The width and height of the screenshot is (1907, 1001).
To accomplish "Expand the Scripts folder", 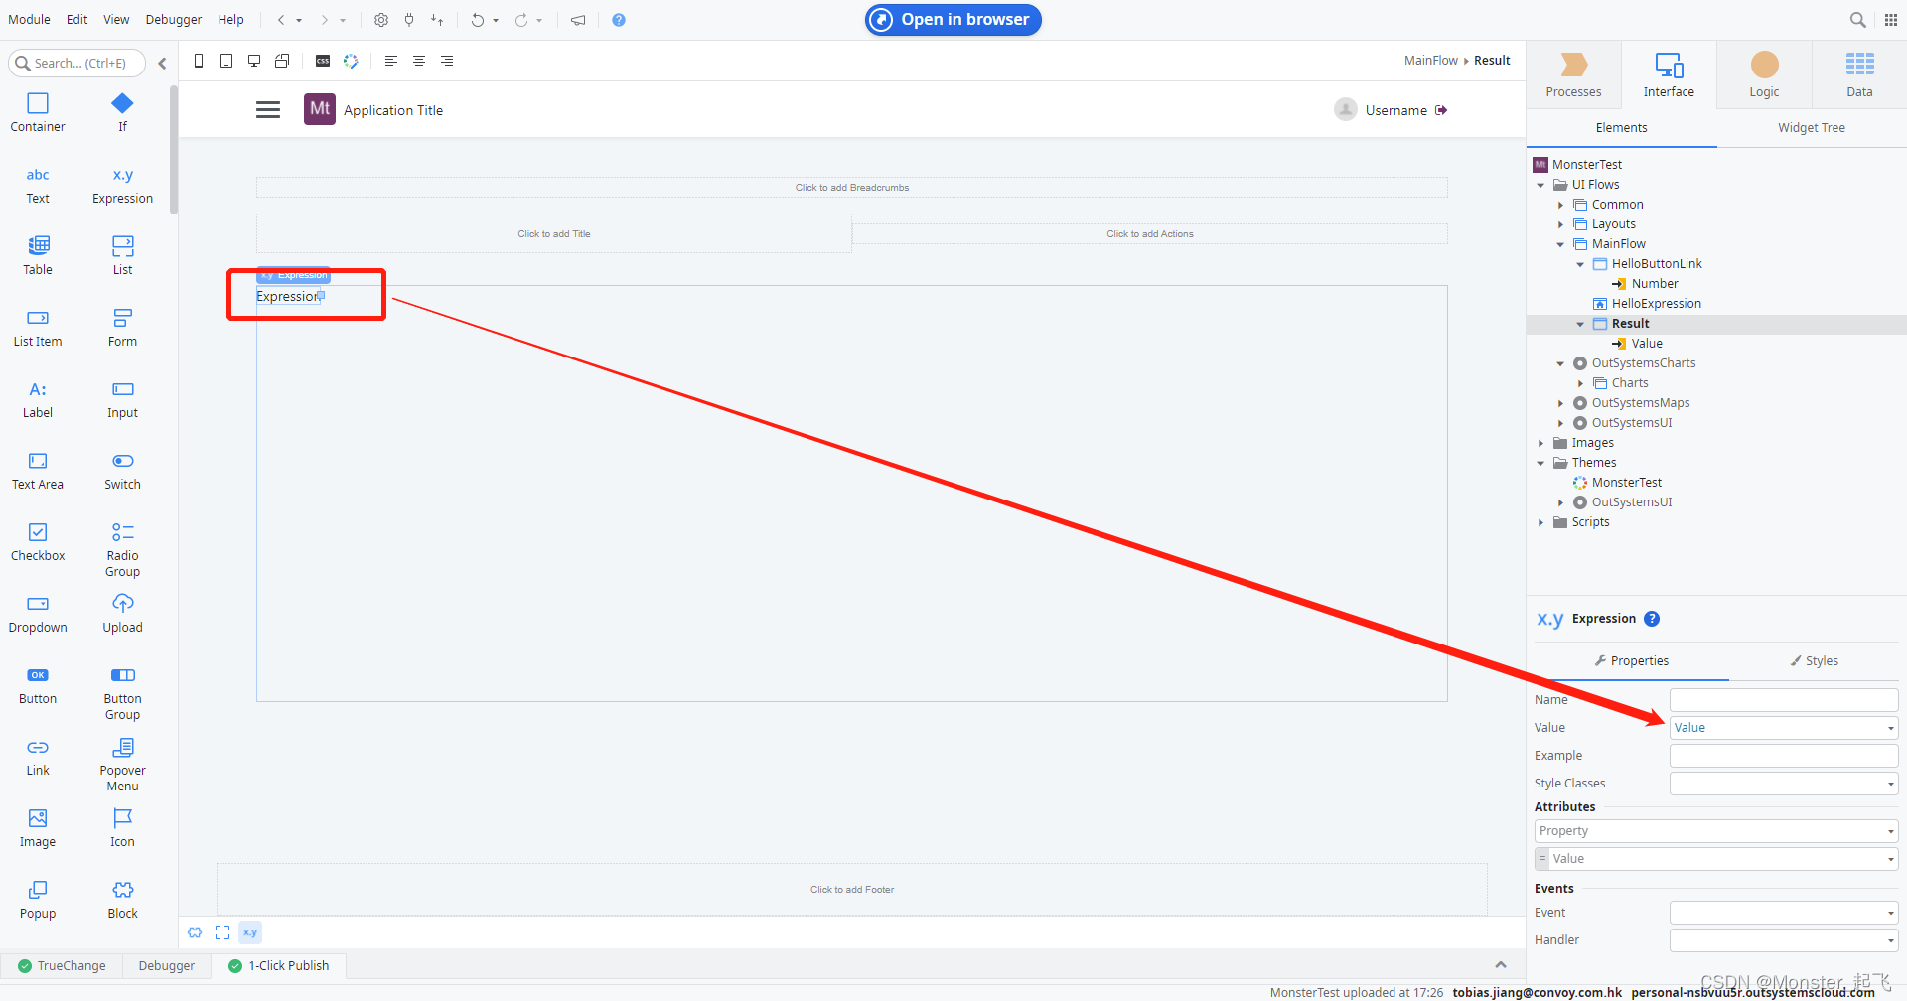I will click(1540, 522).
